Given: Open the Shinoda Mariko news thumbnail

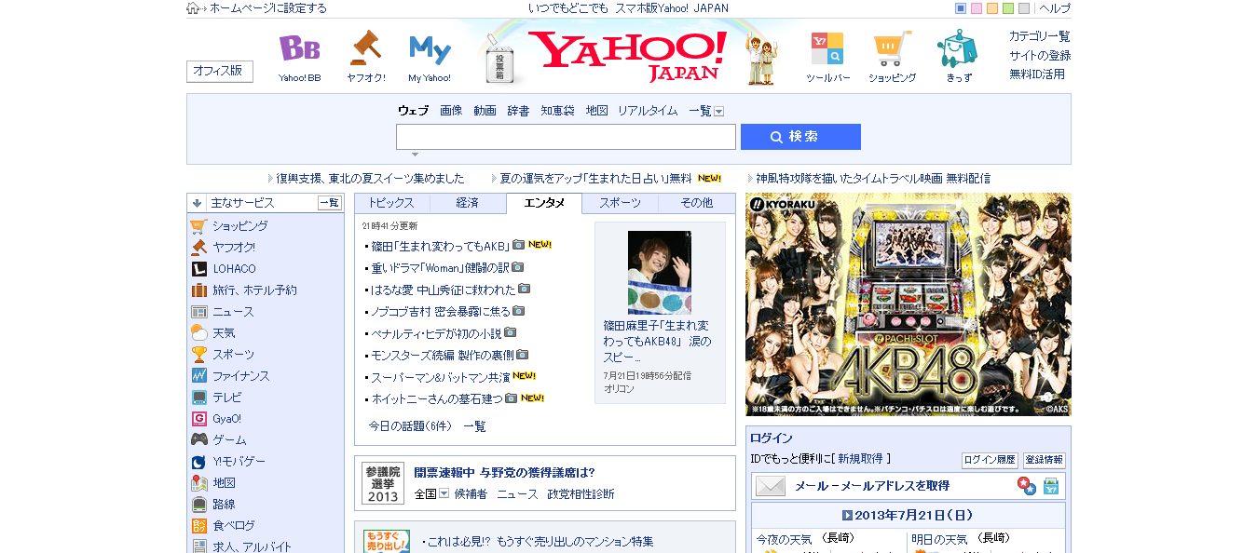Looking at the screenshot, I should 660,273.
